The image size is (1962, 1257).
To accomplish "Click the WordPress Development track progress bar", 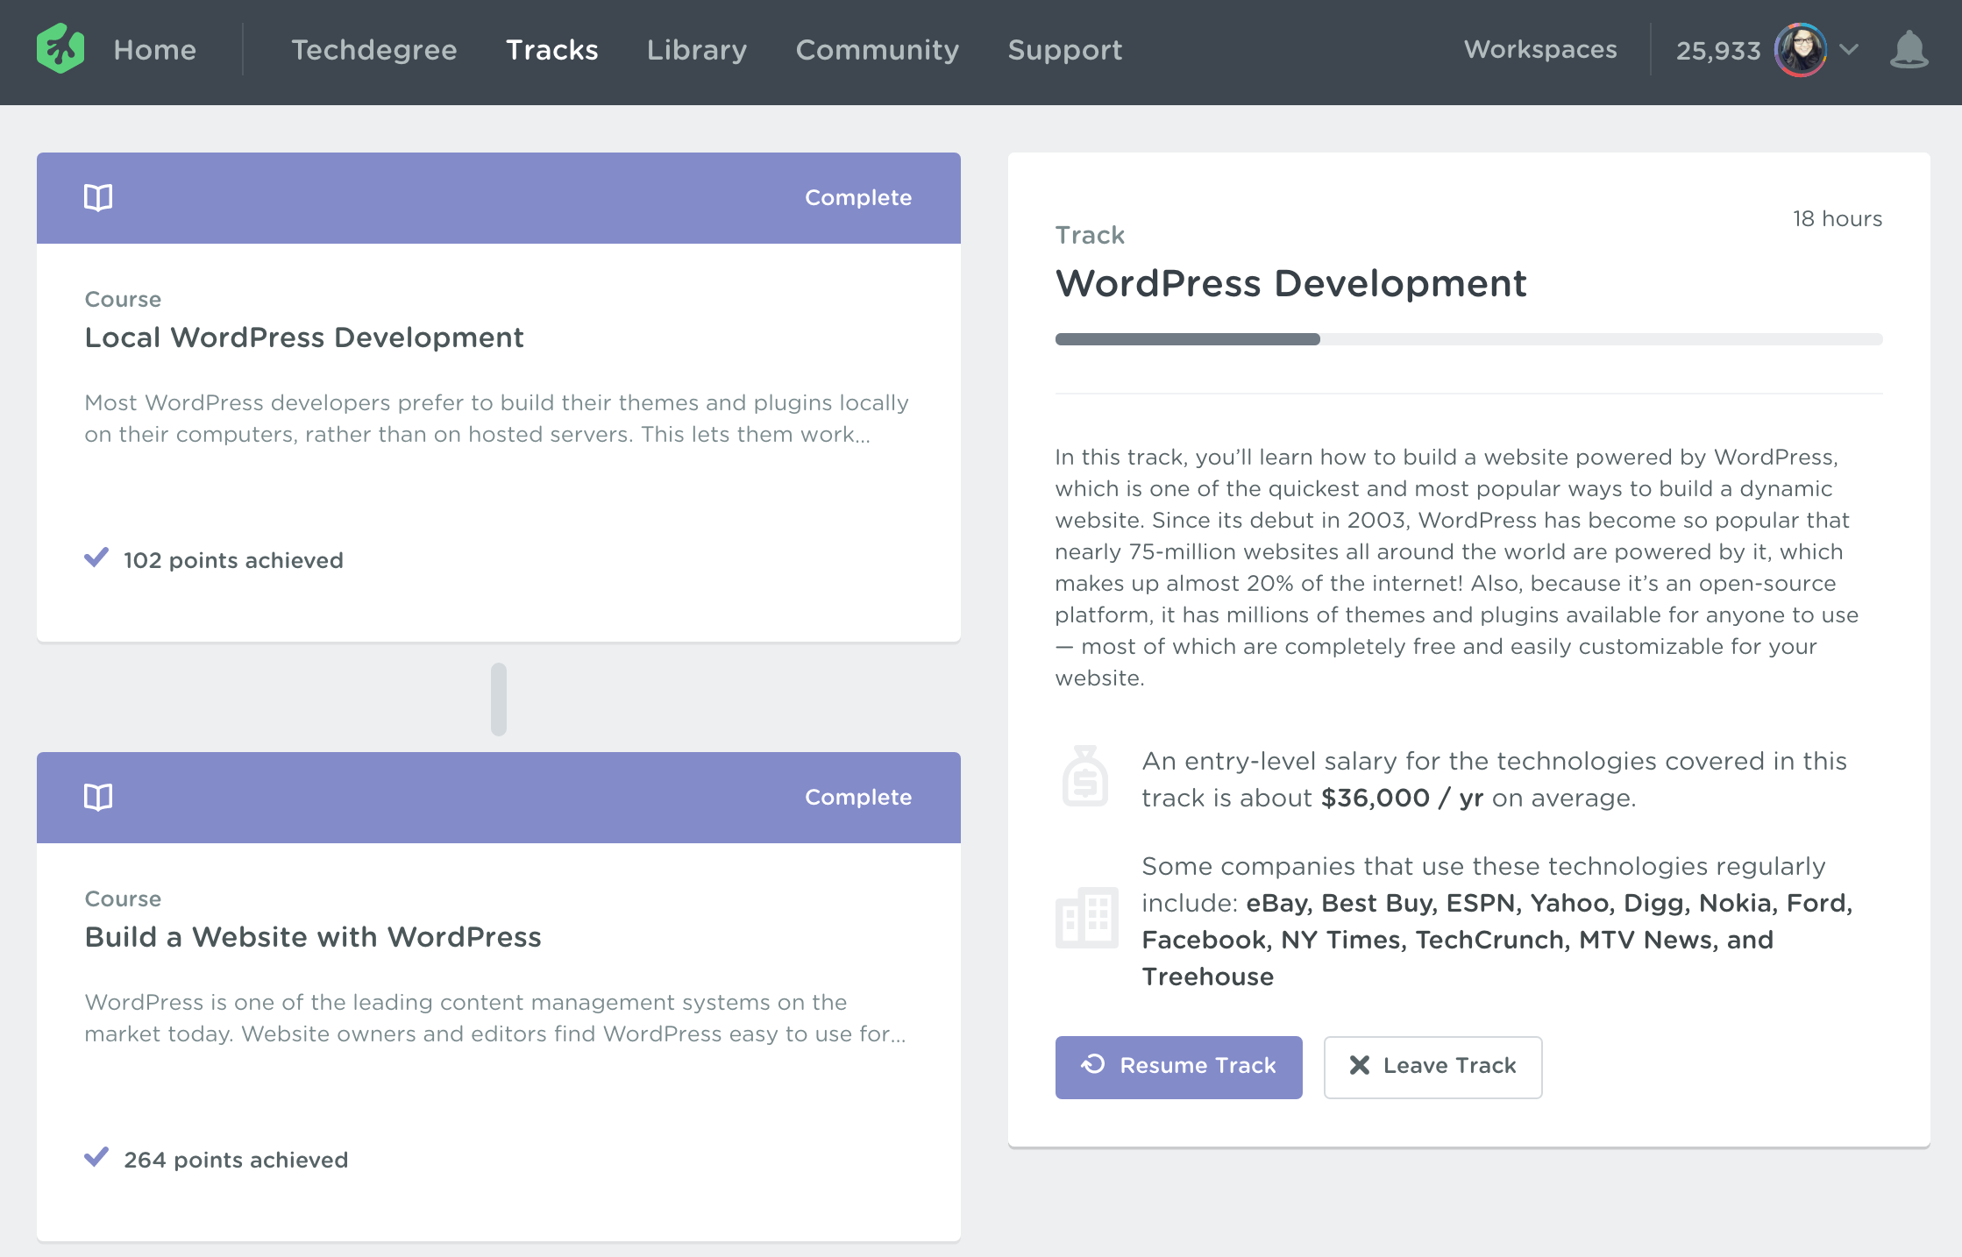I will click(x=1468, y=339).
